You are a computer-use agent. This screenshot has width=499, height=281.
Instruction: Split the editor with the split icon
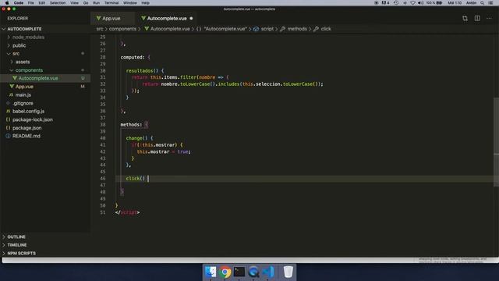(x=477, y=19)
